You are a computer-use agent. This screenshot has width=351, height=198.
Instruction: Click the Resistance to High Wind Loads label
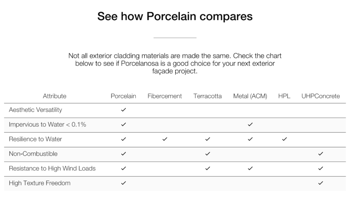(52, 168)
